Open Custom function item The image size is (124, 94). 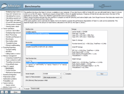[x=11, y=70]
